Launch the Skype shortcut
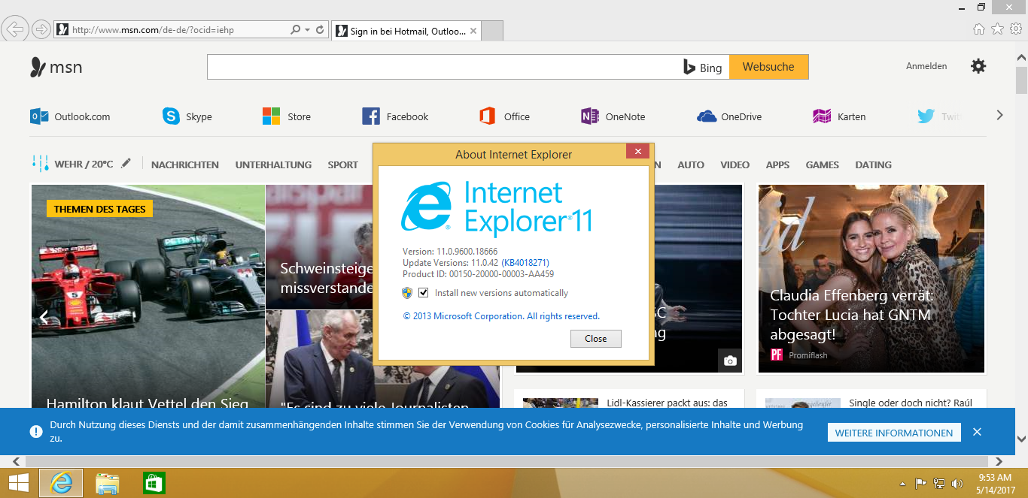Screen dimensions: 1028x498 187,116
